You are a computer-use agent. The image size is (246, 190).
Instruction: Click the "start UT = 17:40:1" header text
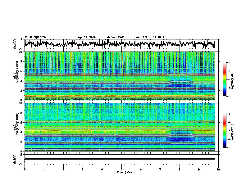(x=150, y=37)
